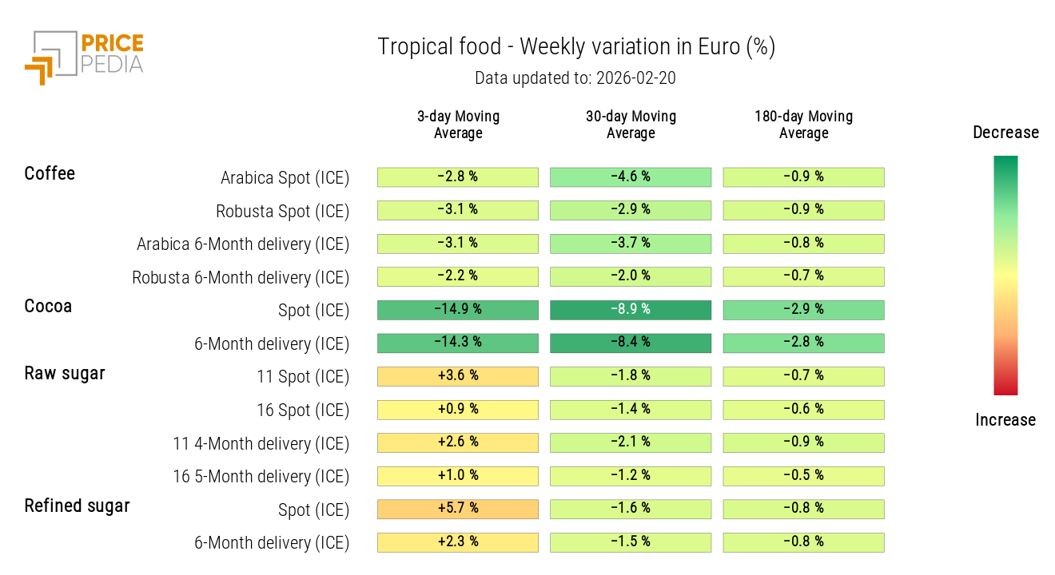The height and width of the screenshot is (575, 1055).
Task: Click Arabica Spot 3-day cell showing -2.8 %
Action: click(x=458, y=176)
